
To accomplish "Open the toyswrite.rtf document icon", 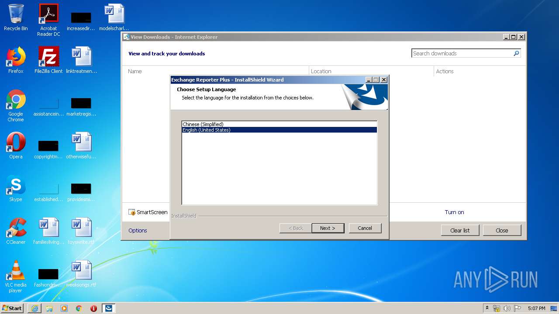I will coord(81,231).
